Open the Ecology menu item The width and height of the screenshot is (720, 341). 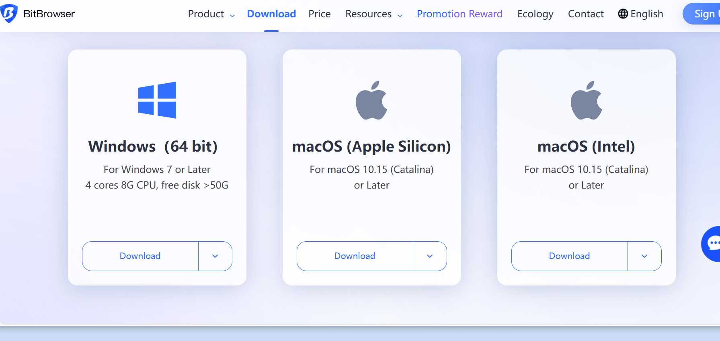[x=535, y=14]
